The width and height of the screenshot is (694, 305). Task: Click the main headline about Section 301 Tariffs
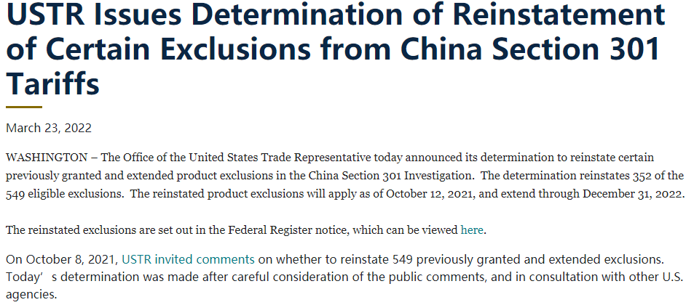click(335, 49)
